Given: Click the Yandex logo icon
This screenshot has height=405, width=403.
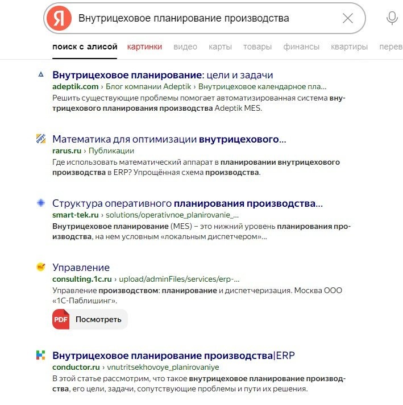Looking at the screenshot, I should (59, 18).
